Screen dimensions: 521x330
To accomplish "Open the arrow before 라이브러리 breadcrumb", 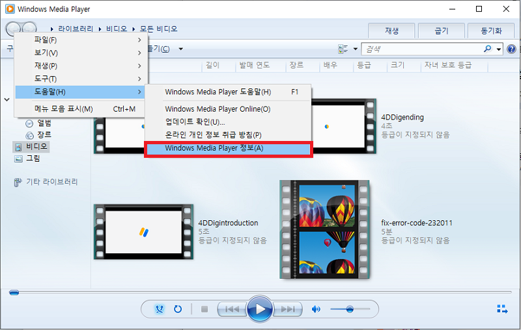I will click(x=52, y=29).
